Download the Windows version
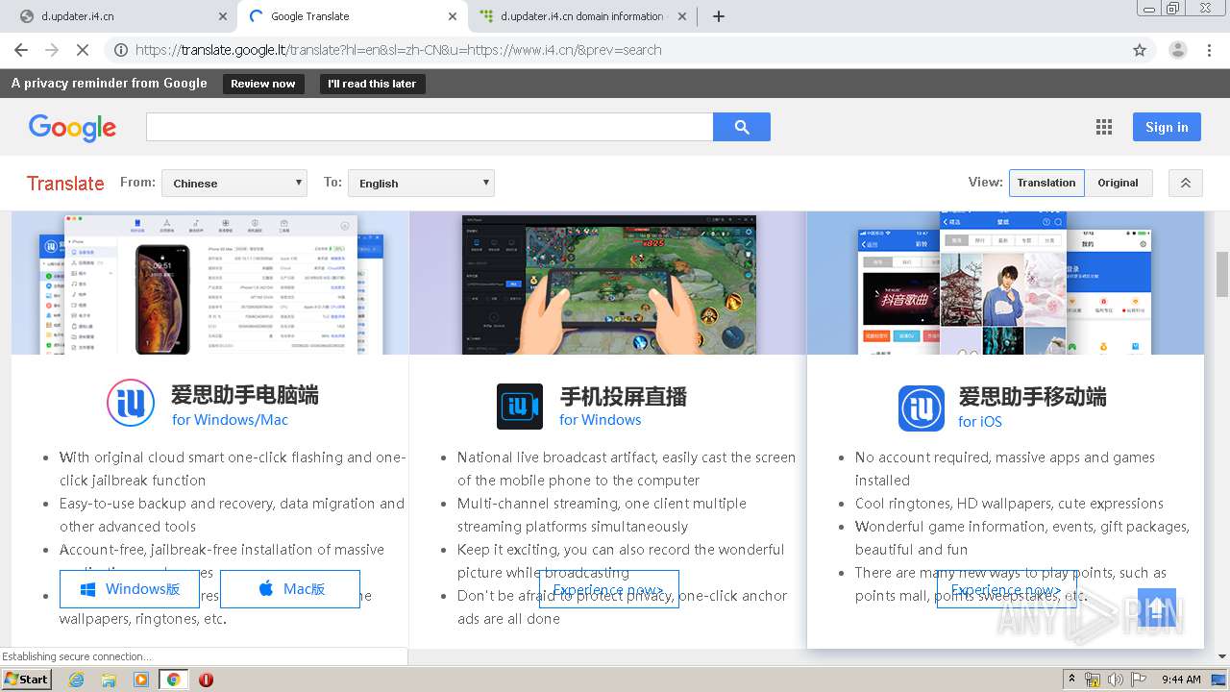 click(130, 589)
